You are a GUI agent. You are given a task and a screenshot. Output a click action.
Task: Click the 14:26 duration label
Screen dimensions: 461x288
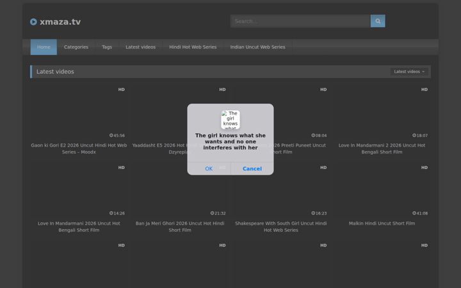(117, 213)
